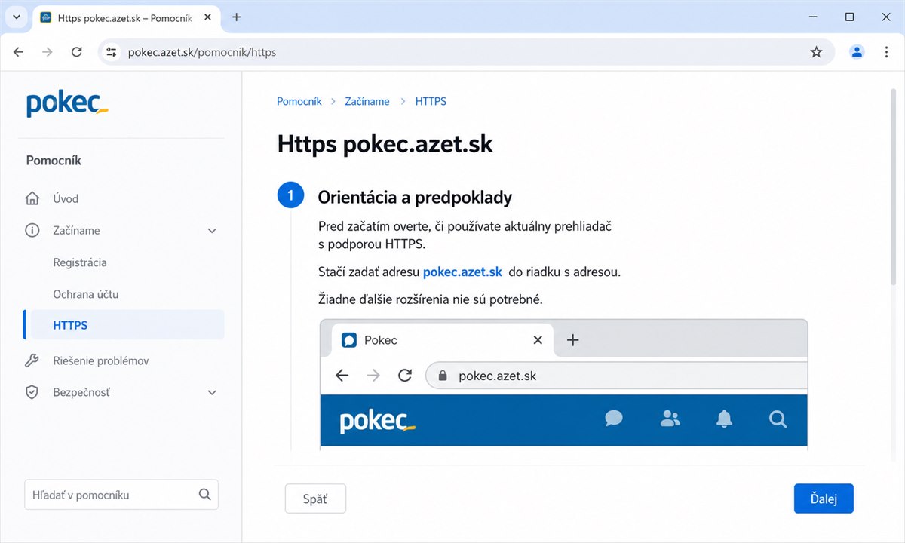Image resolution: width=905 pixels, height=543 pixels.
Task: Click the Https pokec.azet.sk browser tab
Action: click(126, 17)
